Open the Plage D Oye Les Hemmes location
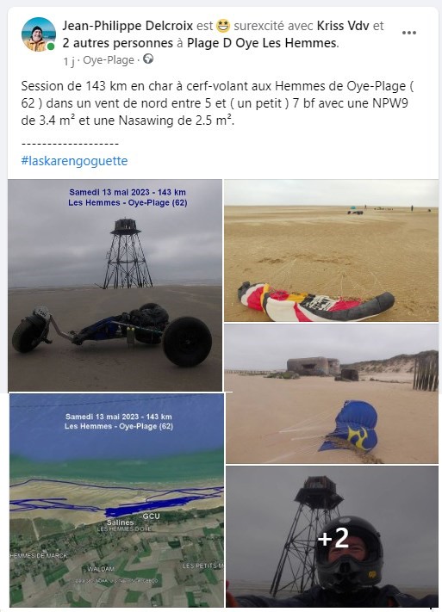This screenshot has width=442, height=612. point(261,43)
